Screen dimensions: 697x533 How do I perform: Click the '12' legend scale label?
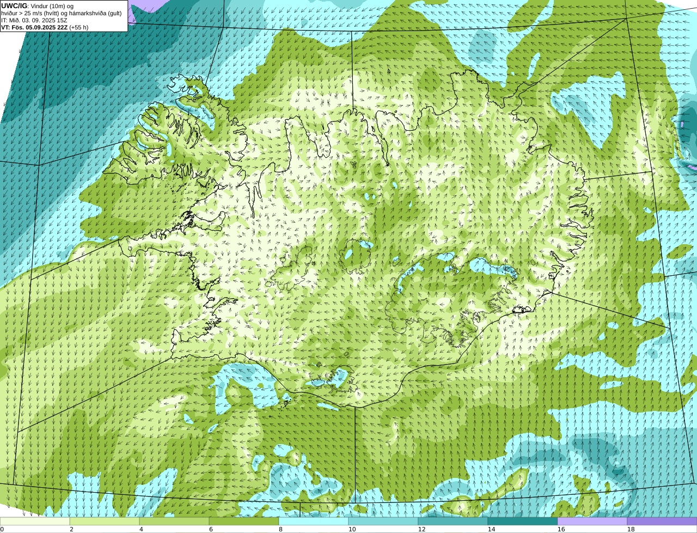pyautogui.click(x=421, y=529)
